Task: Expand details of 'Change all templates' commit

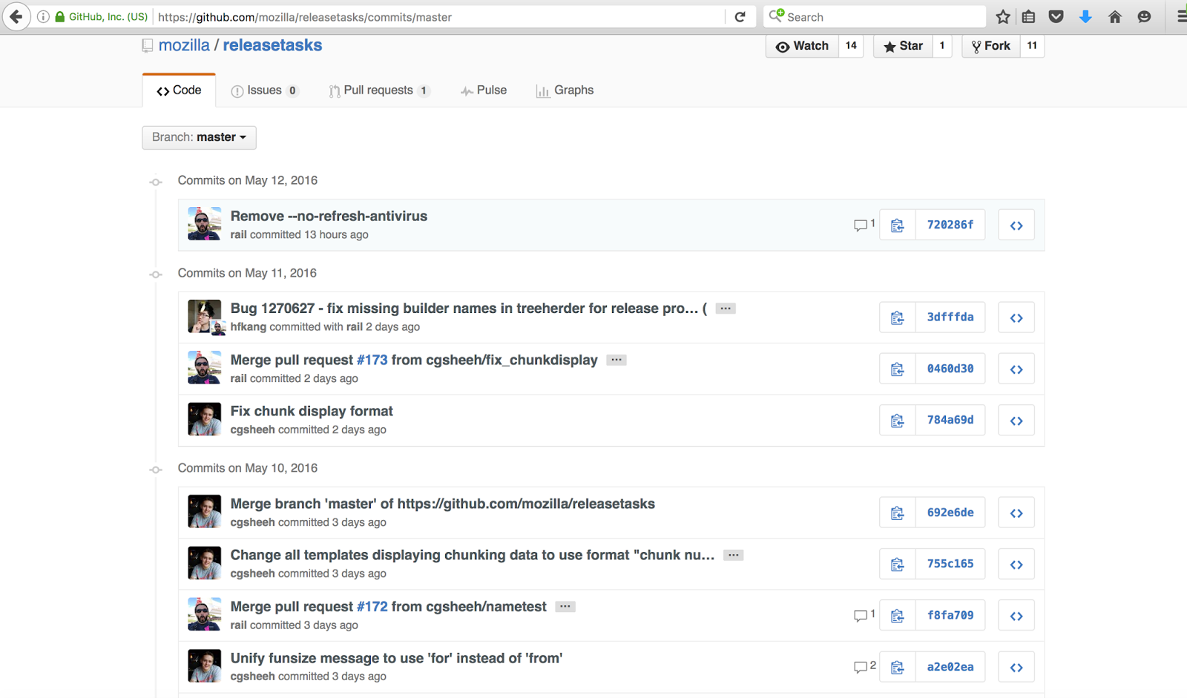Action: [733, 556]
